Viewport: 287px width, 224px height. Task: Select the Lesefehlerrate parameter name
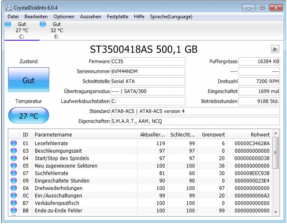[x=51, y=143]
